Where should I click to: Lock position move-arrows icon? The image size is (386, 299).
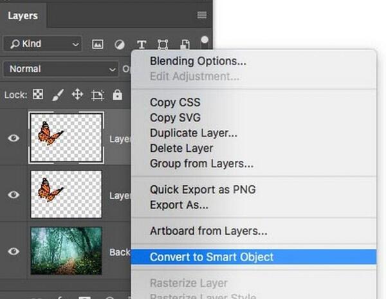[x=78, y=95]
